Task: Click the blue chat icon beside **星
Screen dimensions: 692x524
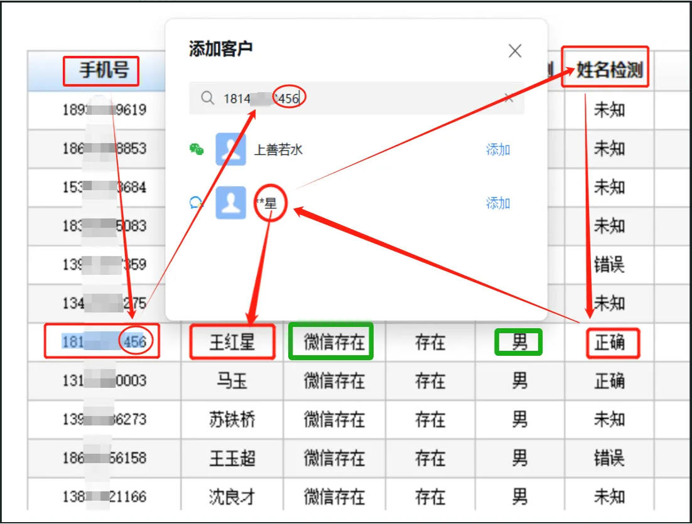Action: point(196,203)
